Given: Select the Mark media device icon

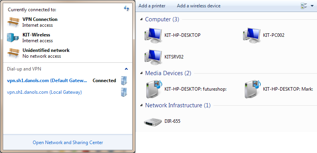Looking at the screenshot, I should [x=253, y=89].
